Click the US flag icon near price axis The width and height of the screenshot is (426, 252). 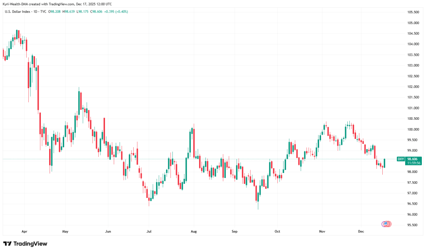[x=386, y=224]
